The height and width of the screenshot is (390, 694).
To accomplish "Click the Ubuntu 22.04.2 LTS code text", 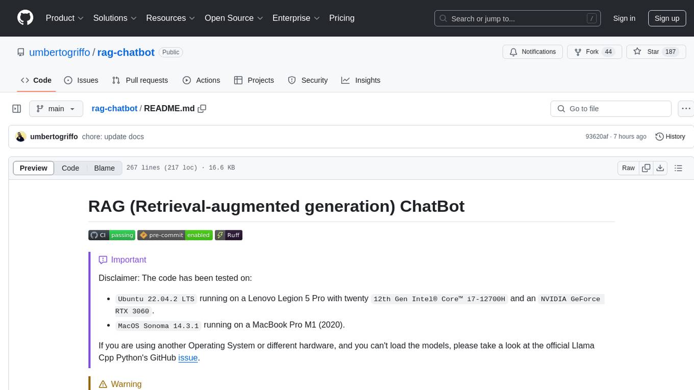I will pyautogui.click(x=156, y=299).
